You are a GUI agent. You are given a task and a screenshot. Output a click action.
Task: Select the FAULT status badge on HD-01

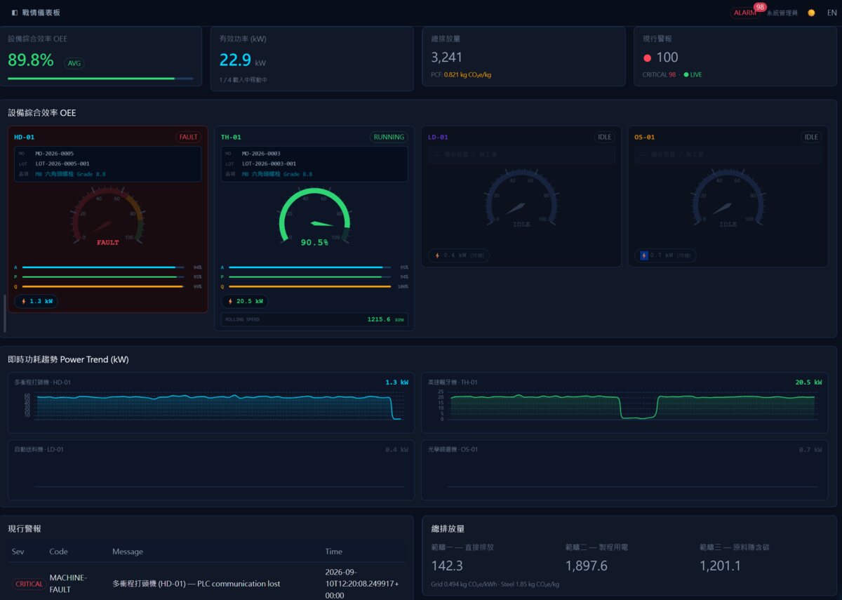pos(188,138)
